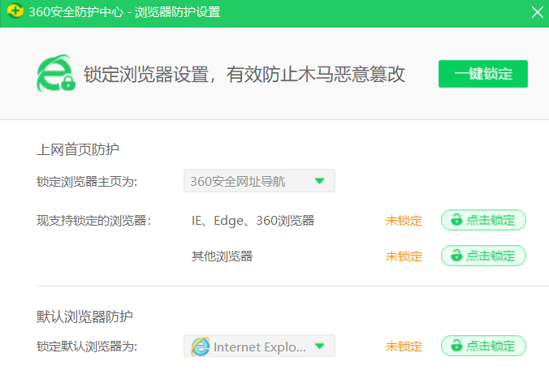Screen dimensions: 549x379
Task: Lock homepage for 其他浏览器
Action: click(x=483, y=256)
